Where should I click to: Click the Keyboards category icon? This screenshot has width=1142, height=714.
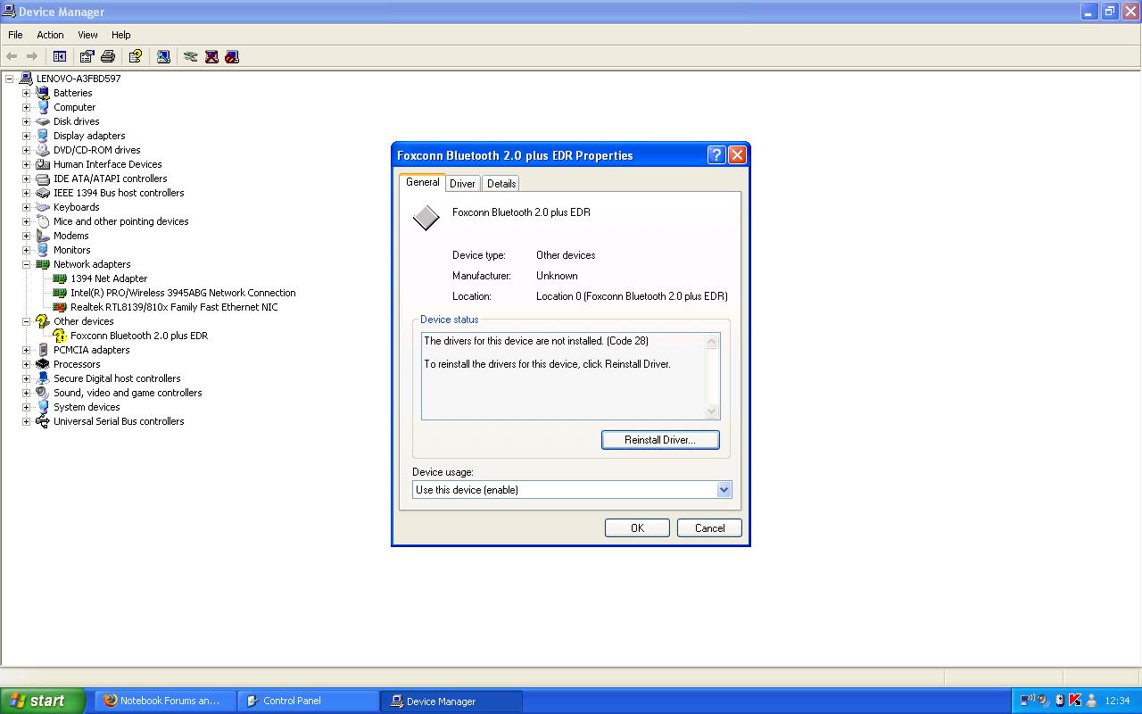pyautogui.click(x=42, y=207)
